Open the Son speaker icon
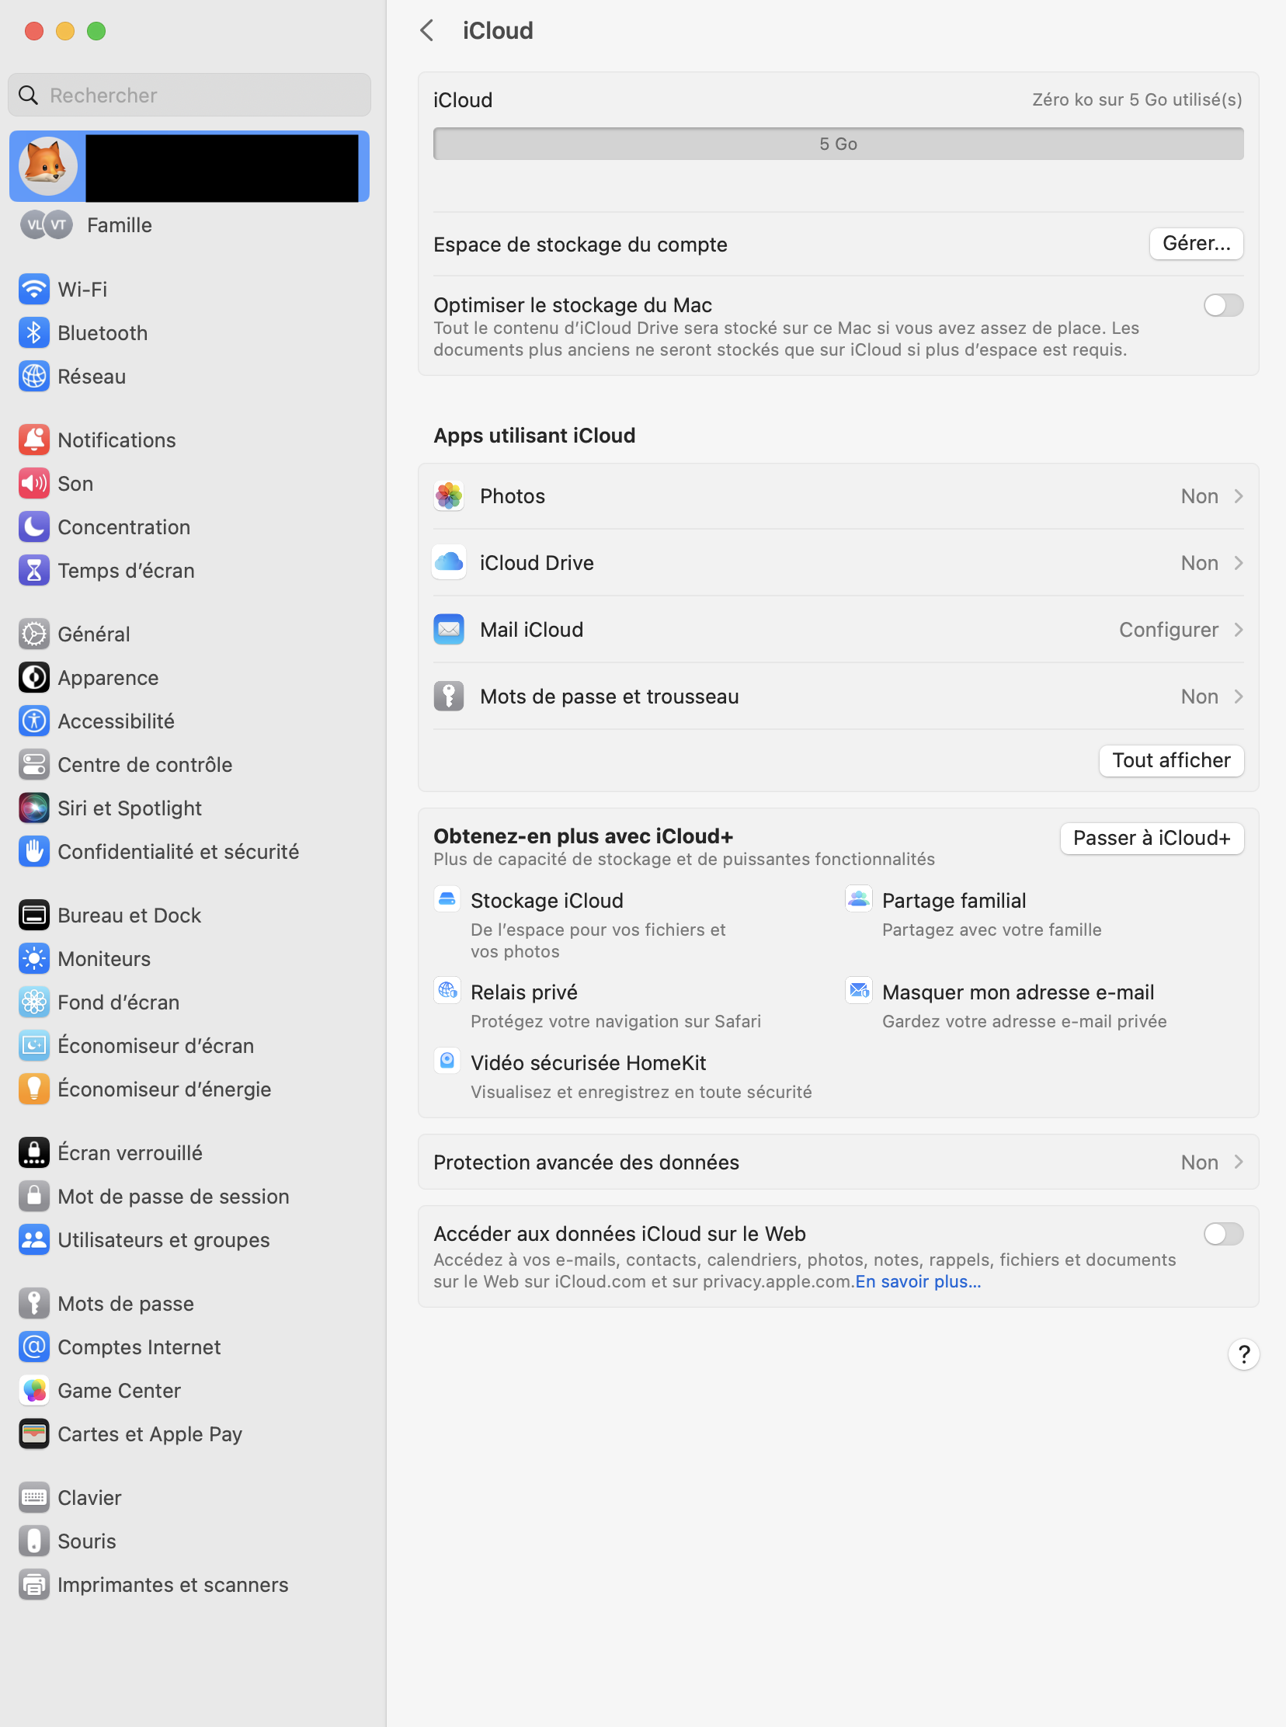This screenshot has width=1286, height=1727. pos(33,484)
